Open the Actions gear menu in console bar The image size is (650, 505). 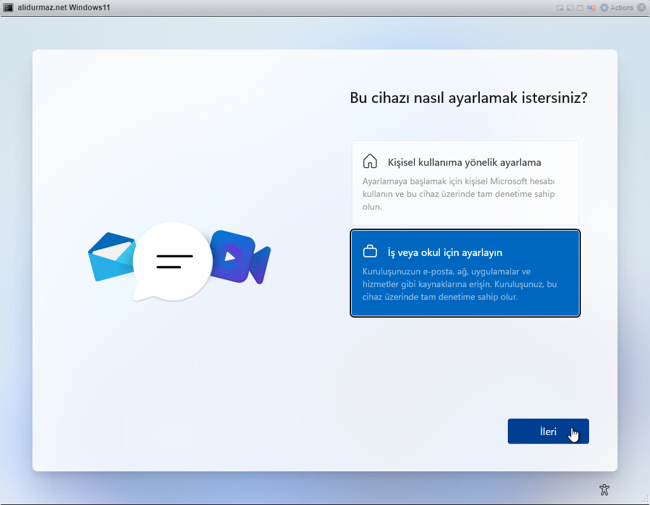click(617, 8)
